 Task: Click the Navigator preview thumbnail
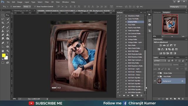click(x=170, y=24)
